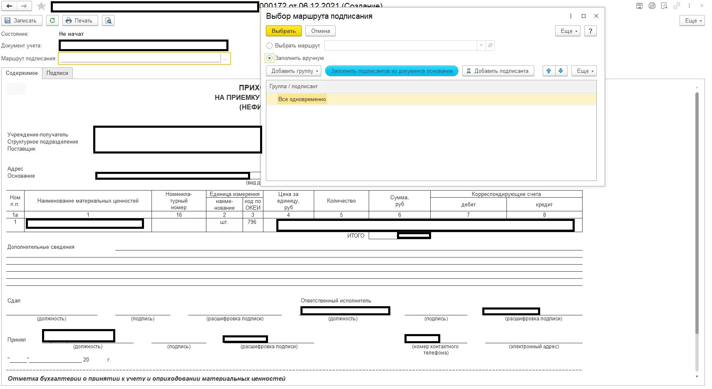Click into the "Маршрут подписания" input field
The height and width of the screenshot is (389, 712).
(140, 59)
